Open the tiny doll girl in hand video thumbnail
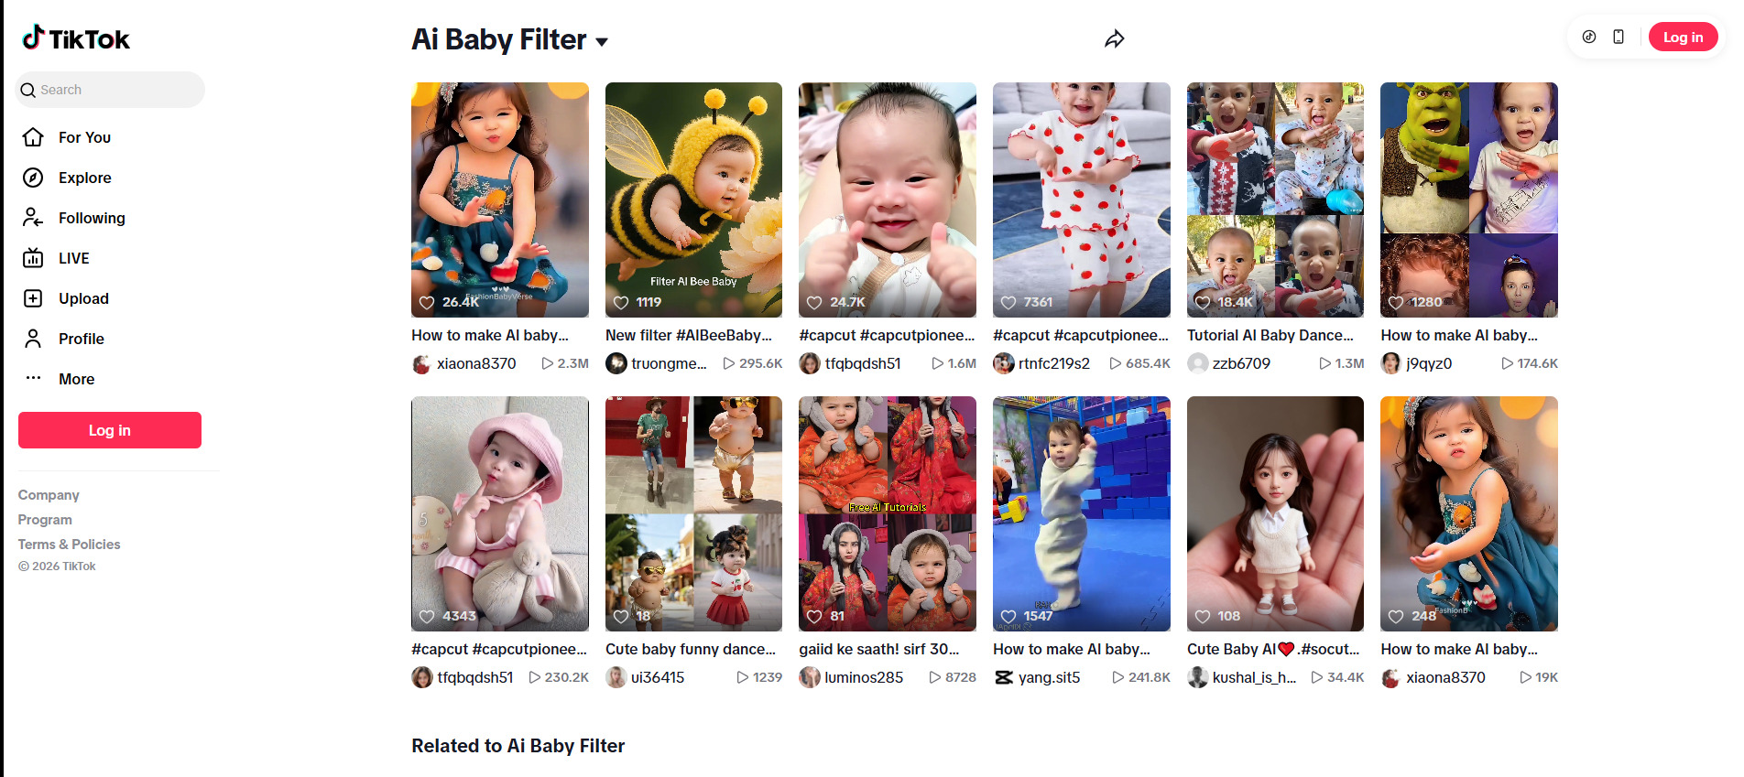1744x777 pixels. click(1275, 513)
